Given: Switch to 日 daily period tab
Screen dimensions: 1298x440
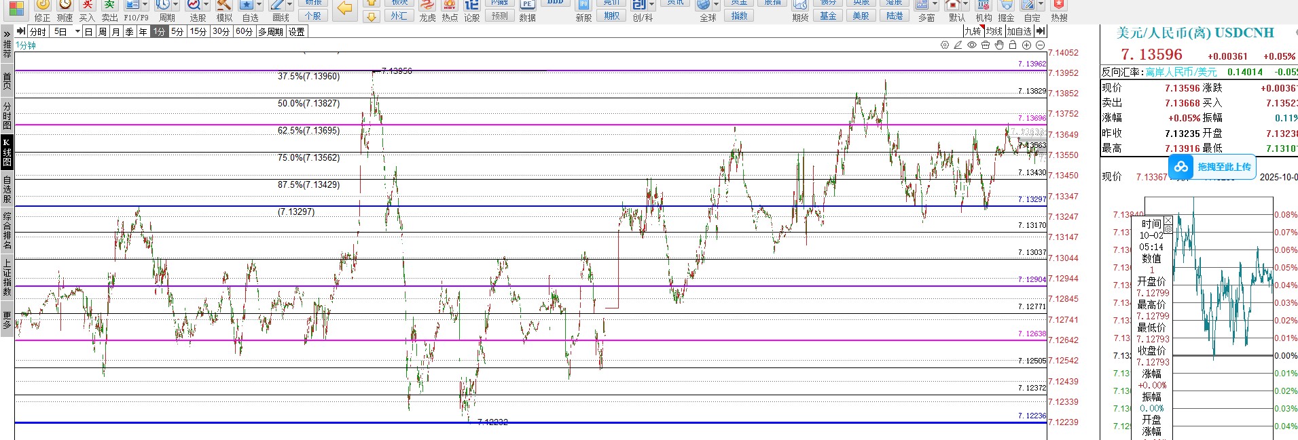Looking at the screenshot, I should [x=89, y=31].
